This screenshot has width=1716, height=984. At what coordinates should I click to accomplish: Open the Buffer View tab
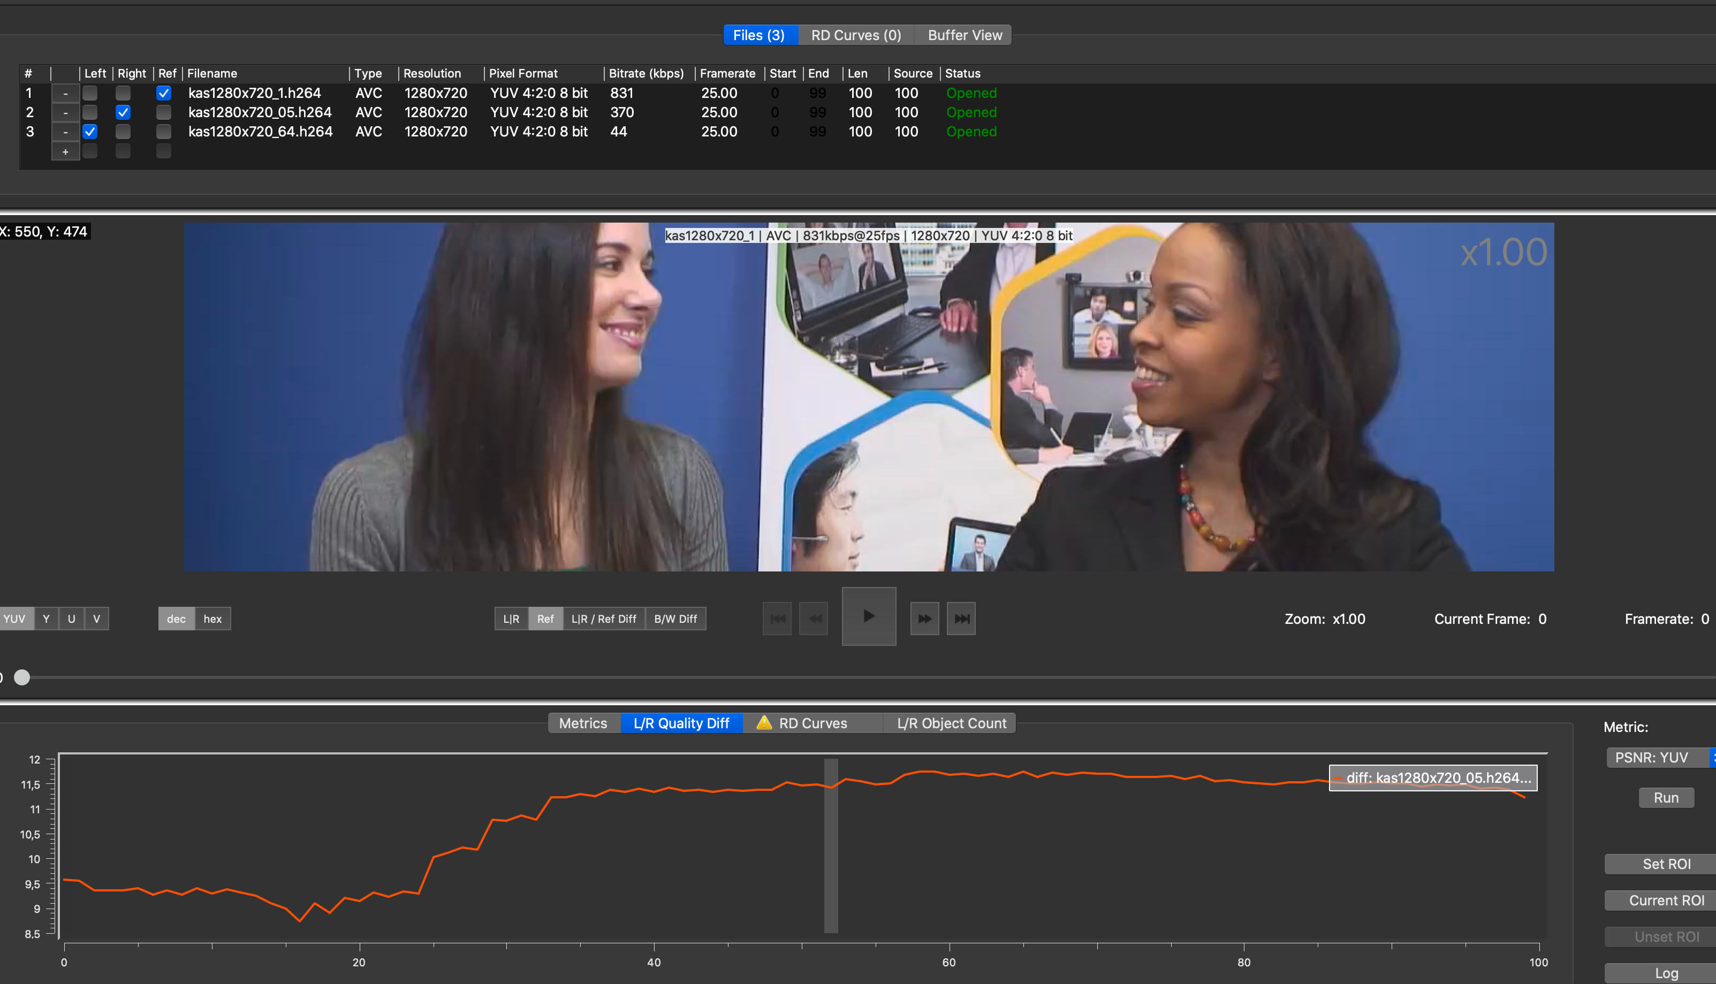click(964, 35)
